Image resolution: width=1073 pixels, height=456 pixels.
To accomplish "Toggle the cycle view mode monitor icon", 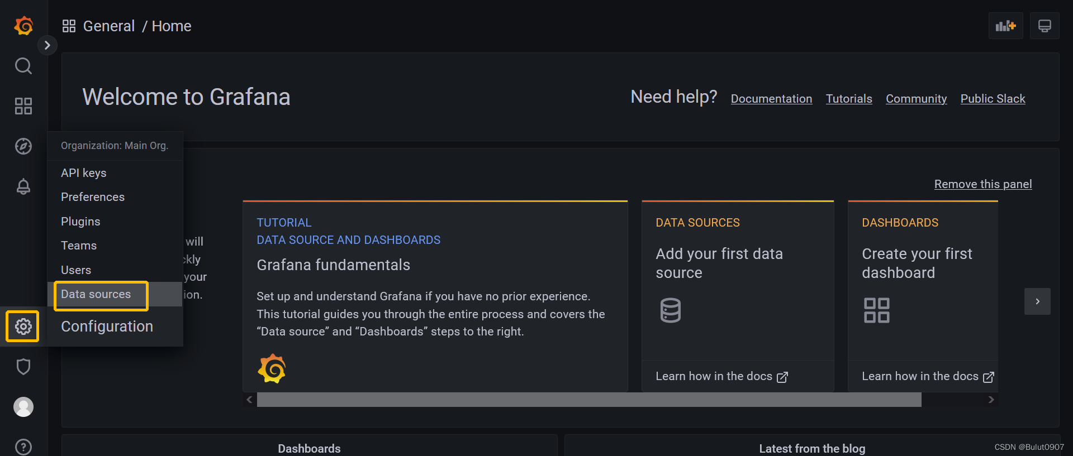I will (1044, 26).
